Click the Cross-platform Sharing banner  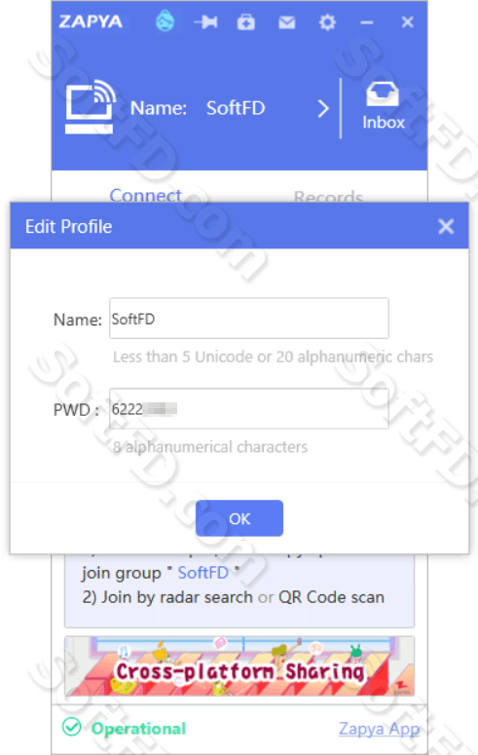coord(239,666)
